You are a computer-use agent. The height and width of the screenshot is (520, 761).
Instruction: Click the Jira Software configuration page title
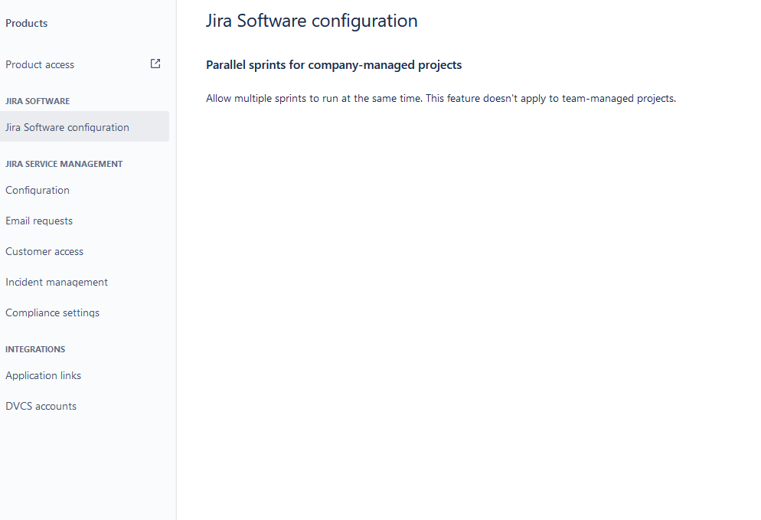pyautogui.click(x=312, y=21)
